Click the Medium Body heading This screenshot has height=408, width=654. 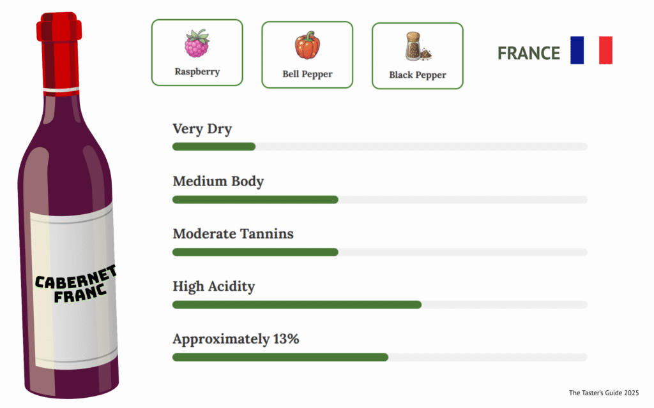[x=218, y=181]
